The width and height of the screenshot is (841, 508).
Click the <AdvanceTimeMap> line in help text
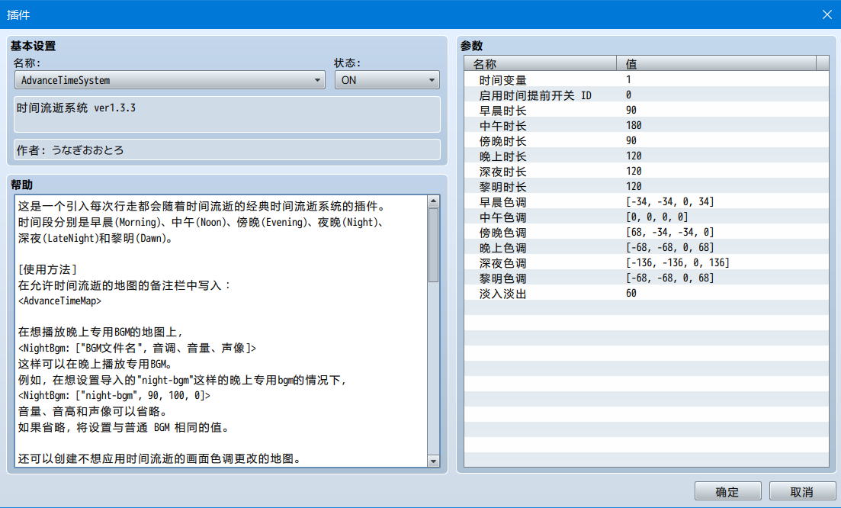(x=59, y=301)
